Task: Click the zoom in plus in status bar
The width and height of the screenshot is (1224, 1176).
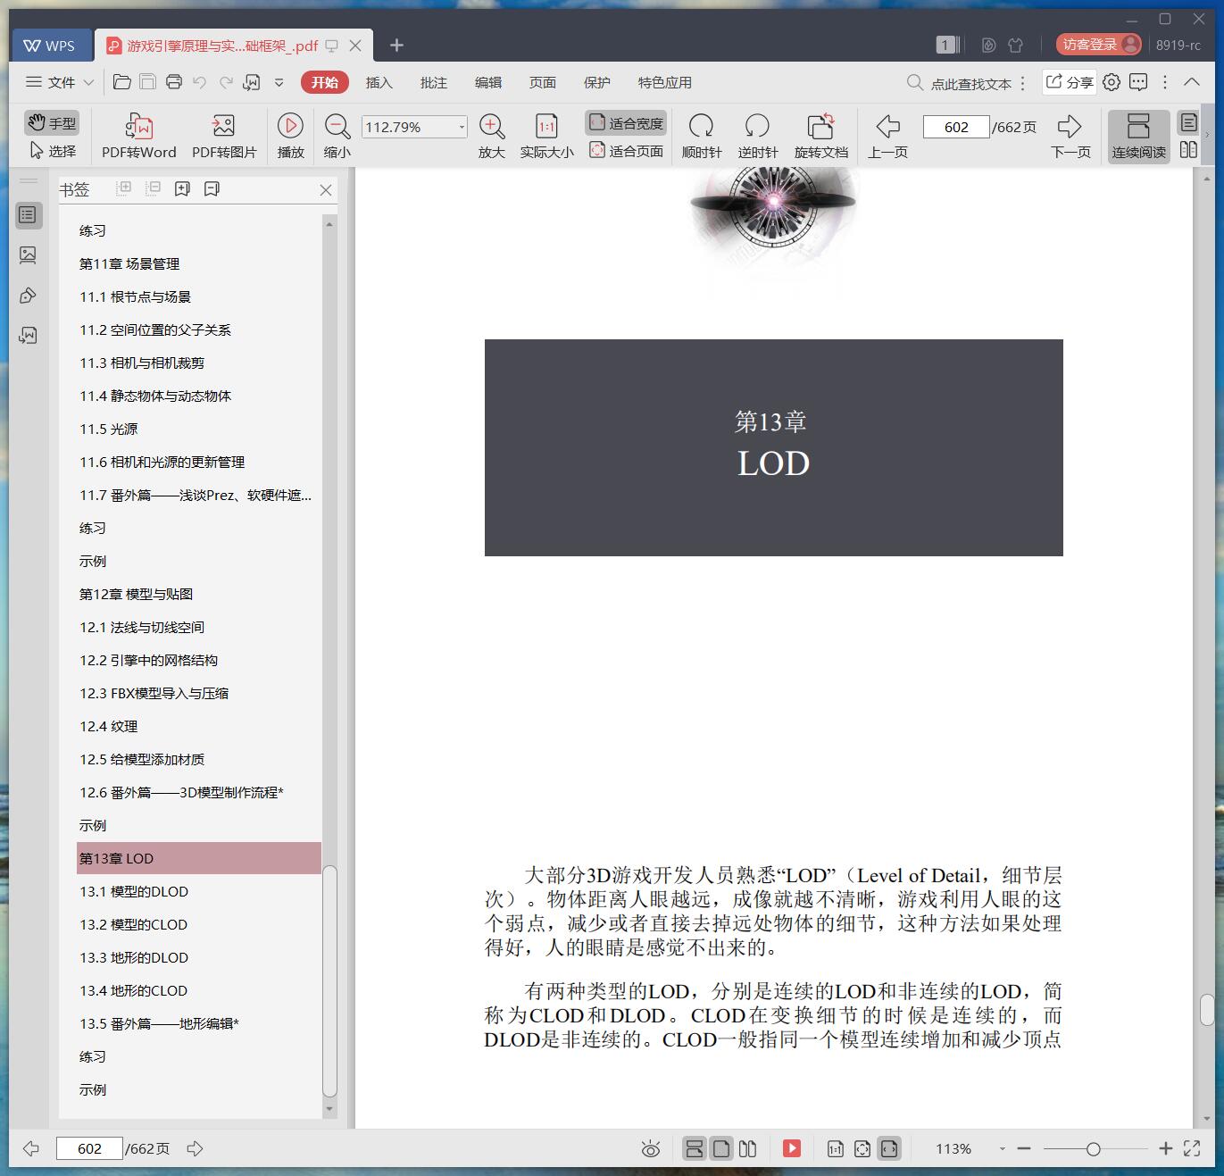Action: [x=1165, y=1149]
